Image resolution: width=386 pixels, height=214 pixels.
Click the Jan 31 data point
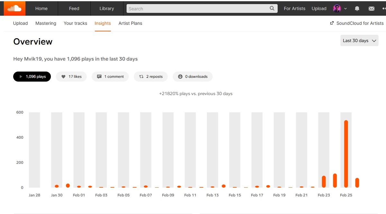point(68,186)
